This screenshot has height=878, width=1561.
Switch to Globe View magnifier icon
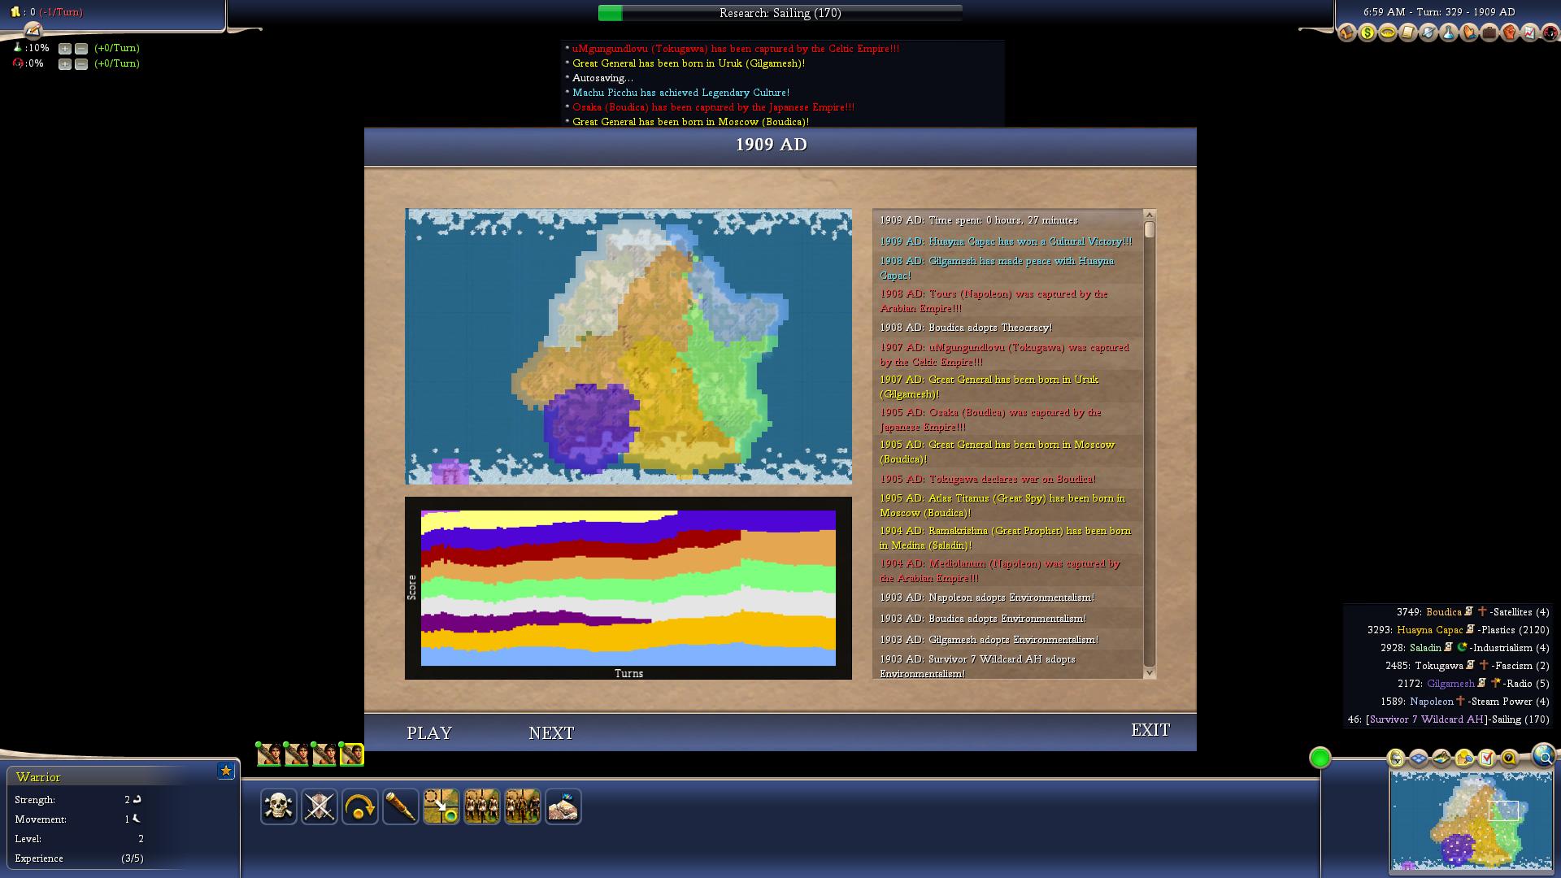coord(1544,756)
